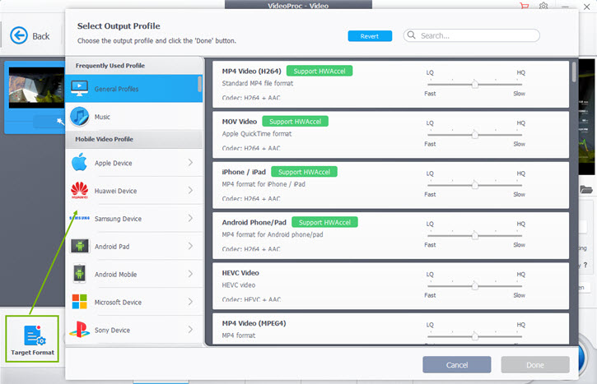Expand Android Pad submenu chevron
The height and width of the screenshot is (384, 597).
pos(190,246)
